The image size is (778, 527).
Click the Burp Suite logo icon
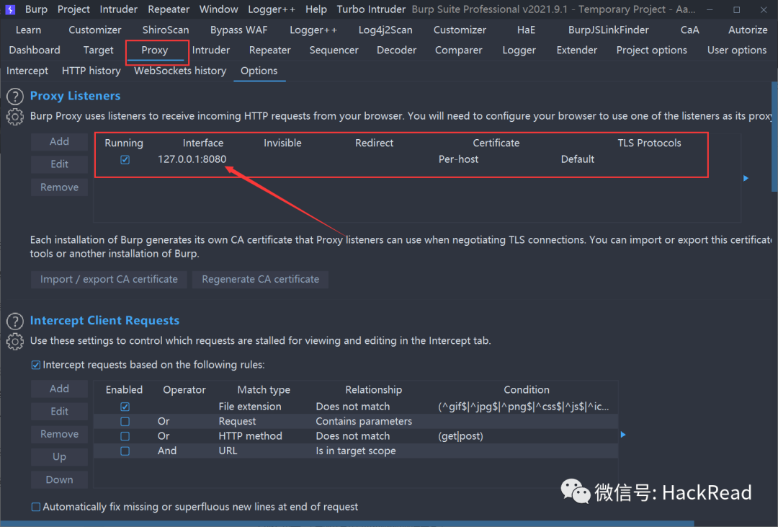(10, 9)
